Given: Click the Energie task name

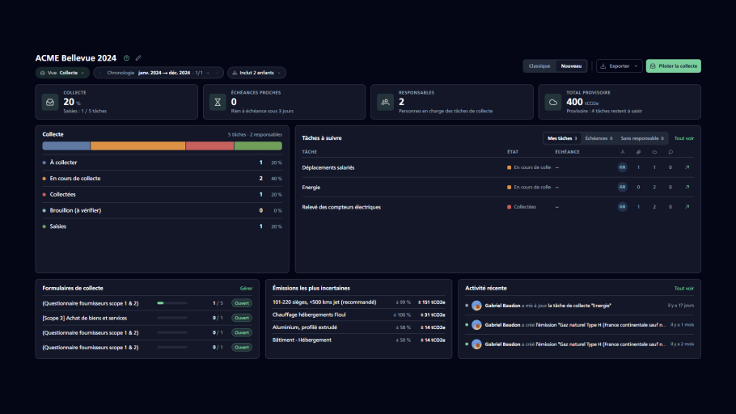Looking at the screenshot, I should (x=311, y=188).
